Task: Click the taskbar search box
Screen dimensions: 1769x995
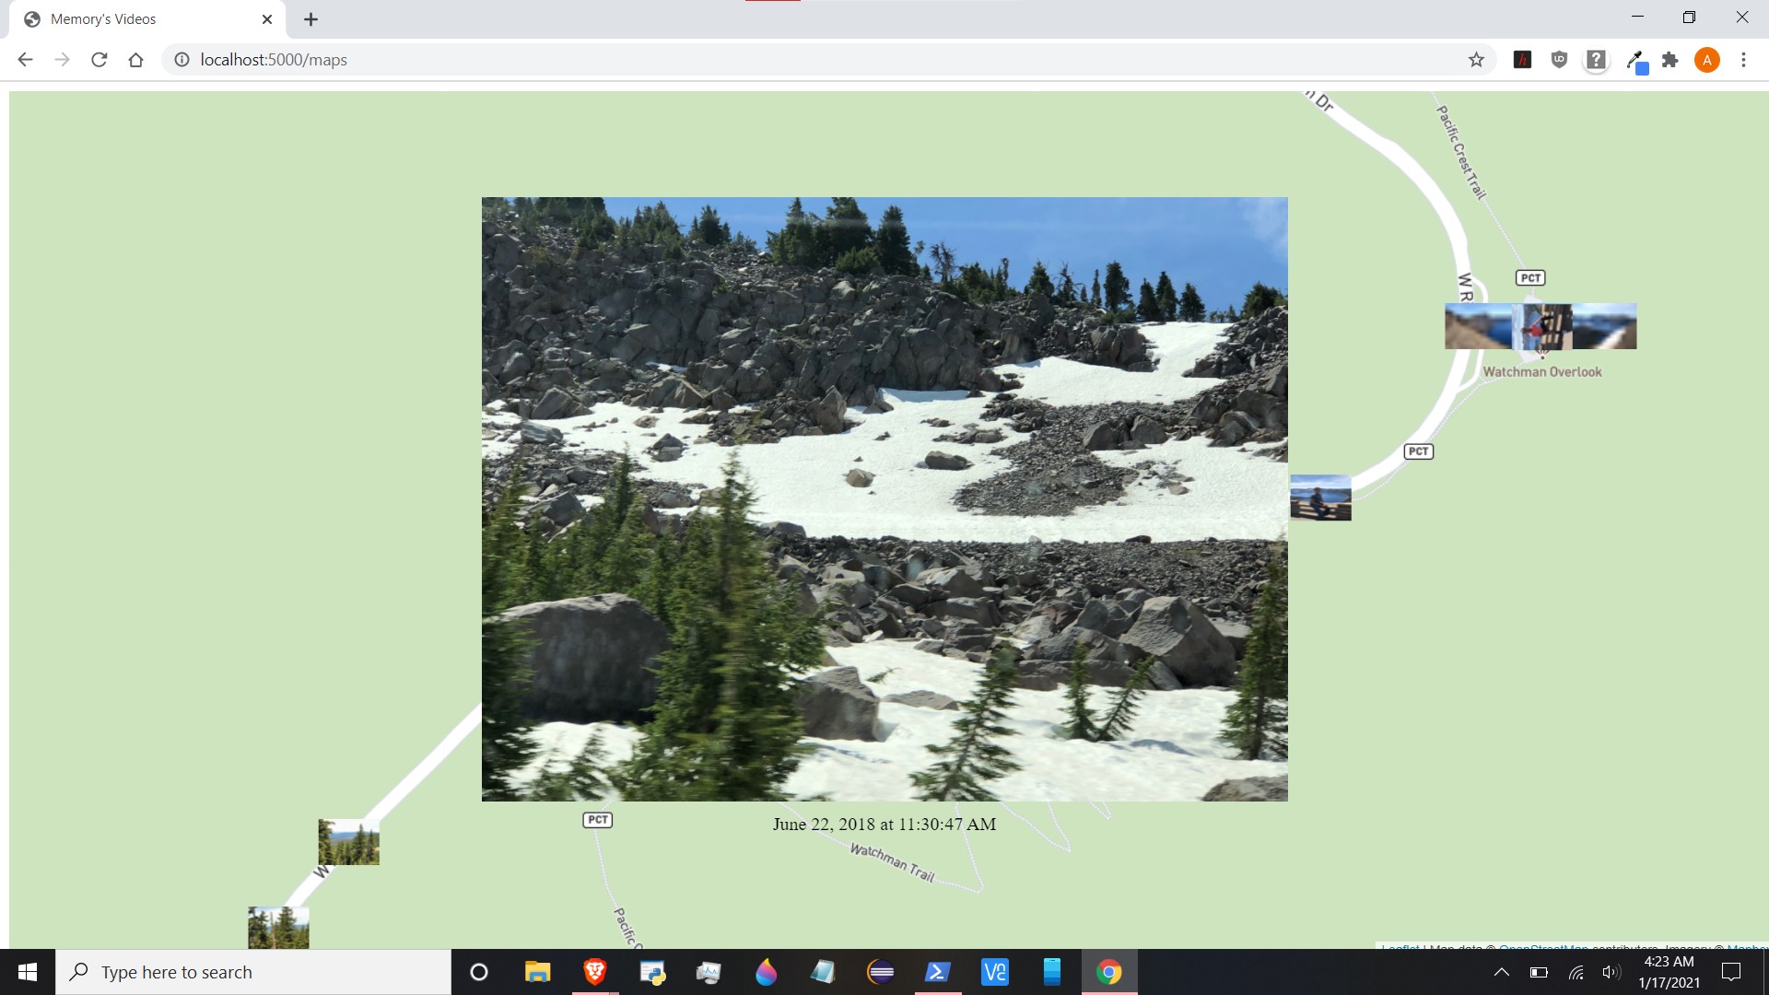Action: point(253,972)
